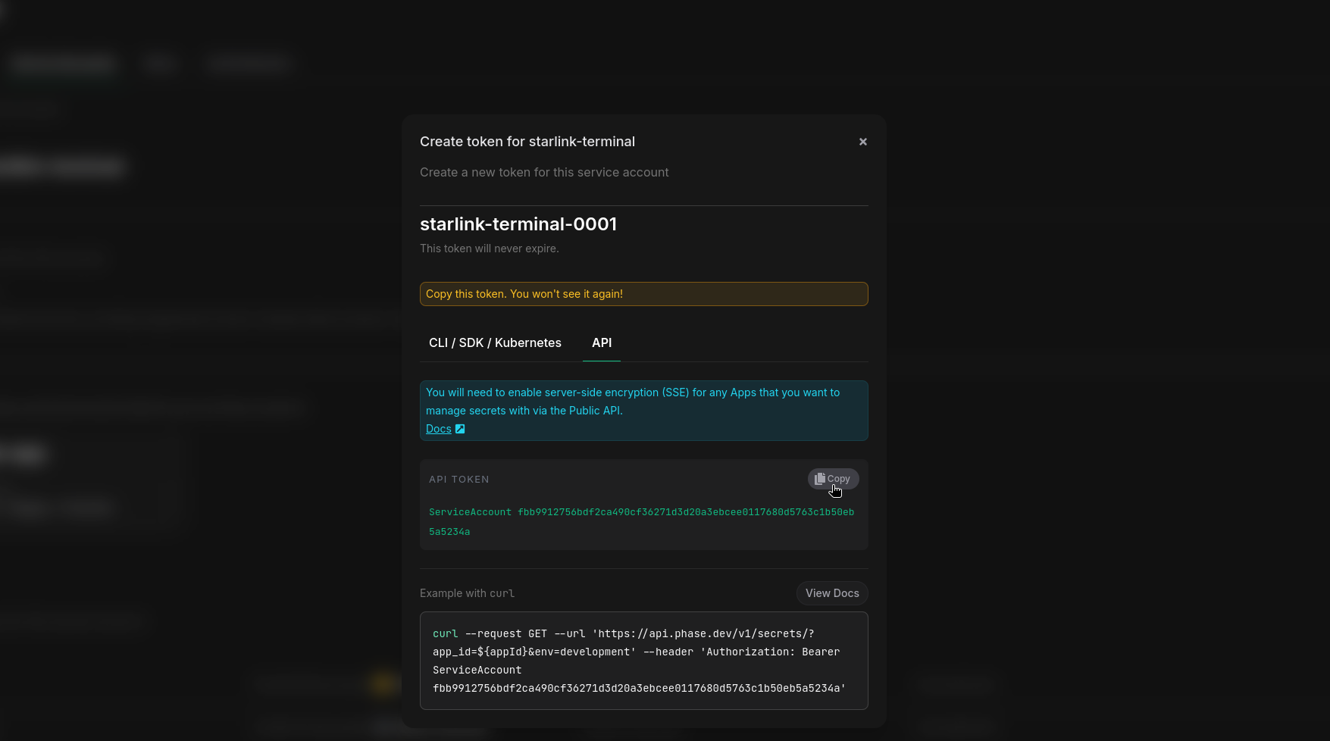Select the API tab
Image resolution: width=1330 pixels, height=741 pixels.
(x=602, y=343)
